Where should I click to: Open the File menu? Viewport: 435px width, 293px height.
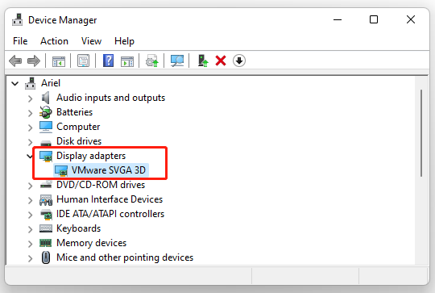(20, 41)
